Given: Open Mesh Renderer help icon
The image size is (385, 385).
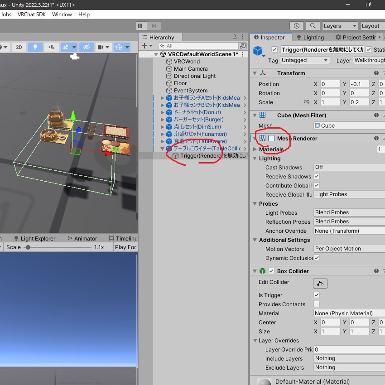Looking at the screenshot, I should 376,138.
